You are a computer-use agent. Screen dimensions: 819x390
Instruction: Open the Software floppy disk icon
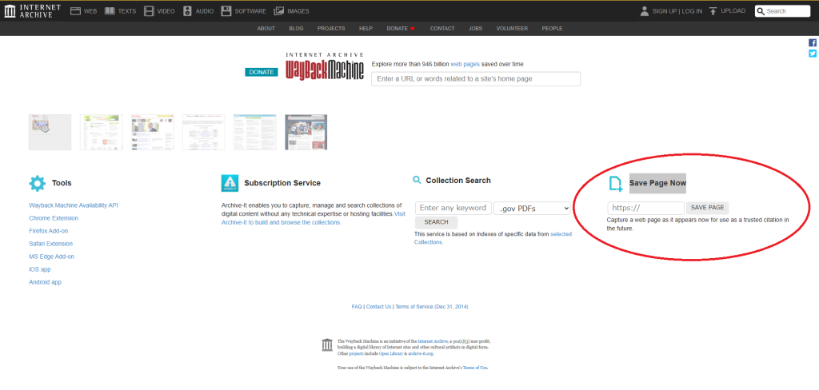[x=226, y=11]
